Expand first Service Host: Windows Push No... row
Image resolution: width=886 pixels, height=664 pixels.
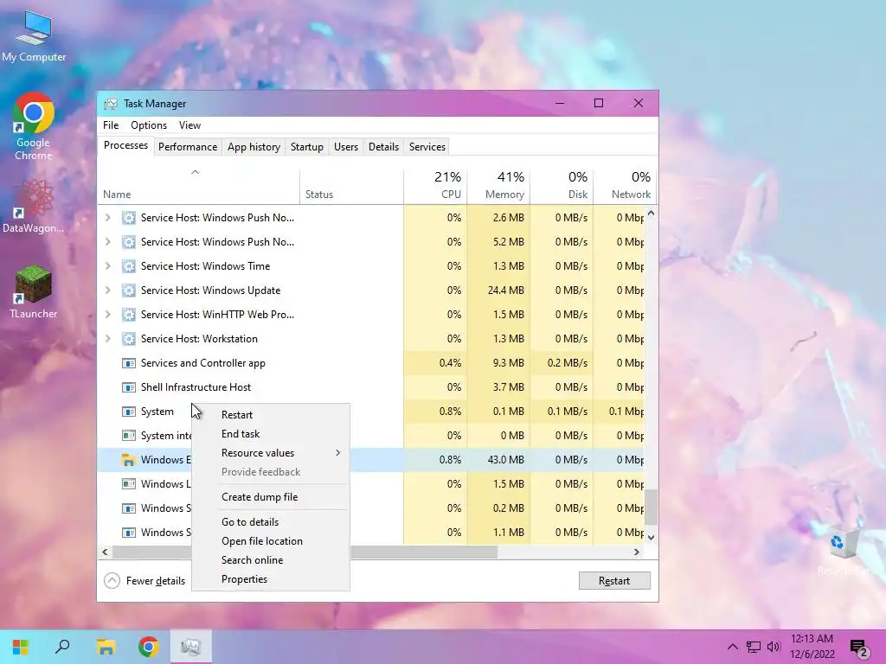(108, 217)
